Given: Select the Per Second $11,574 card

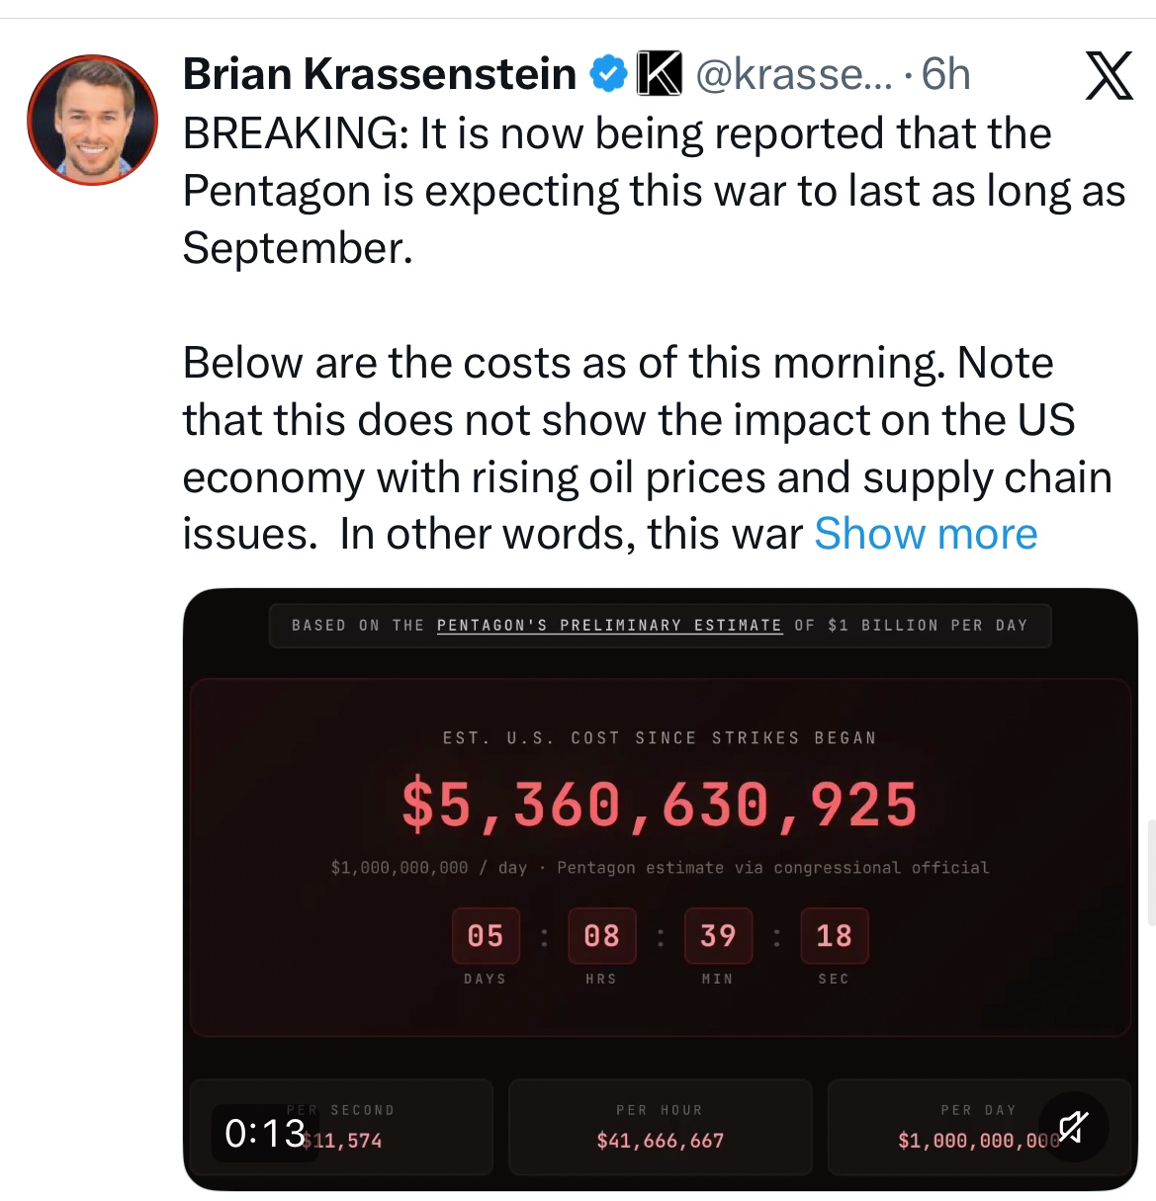Looking at the screenshot, I should tap(396, 1127).
